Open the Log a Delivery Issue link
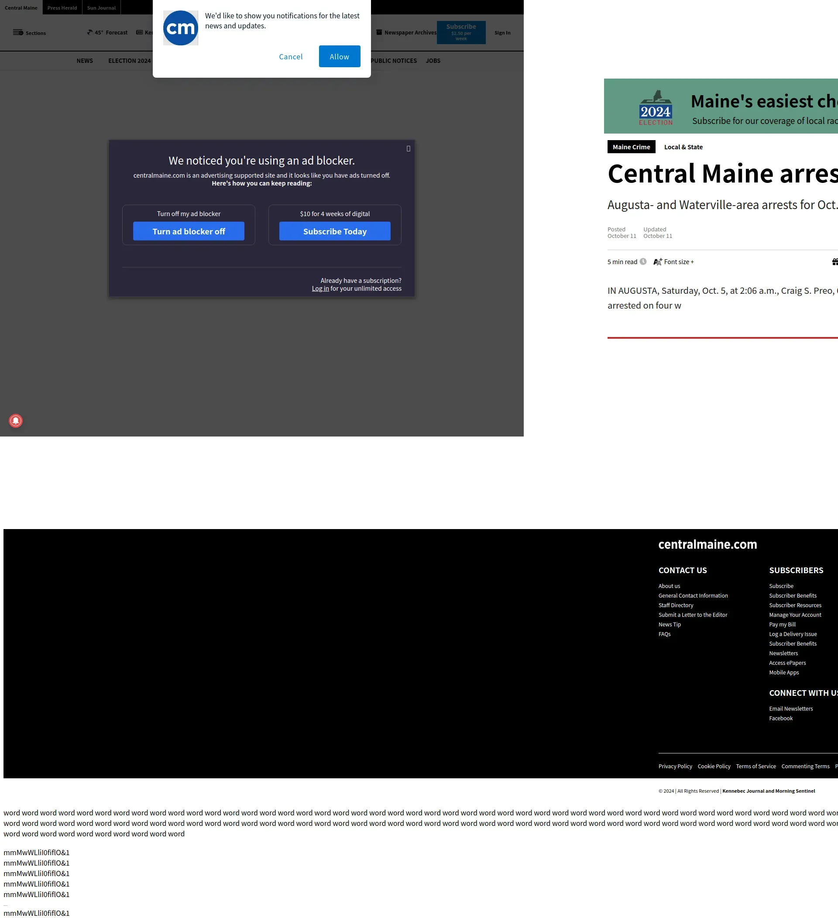Image resolution: width=838 pixels, height=918 pixels. pos(793,634)
